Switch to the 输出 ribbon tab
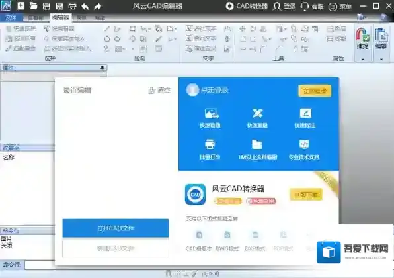The height and width of the screenshot is (278, 394). click(100, 18)
